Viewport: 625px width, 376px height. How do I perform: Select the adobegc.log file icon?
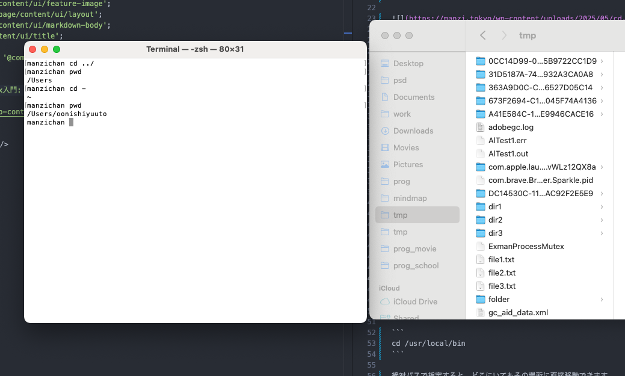click(481, 127)
